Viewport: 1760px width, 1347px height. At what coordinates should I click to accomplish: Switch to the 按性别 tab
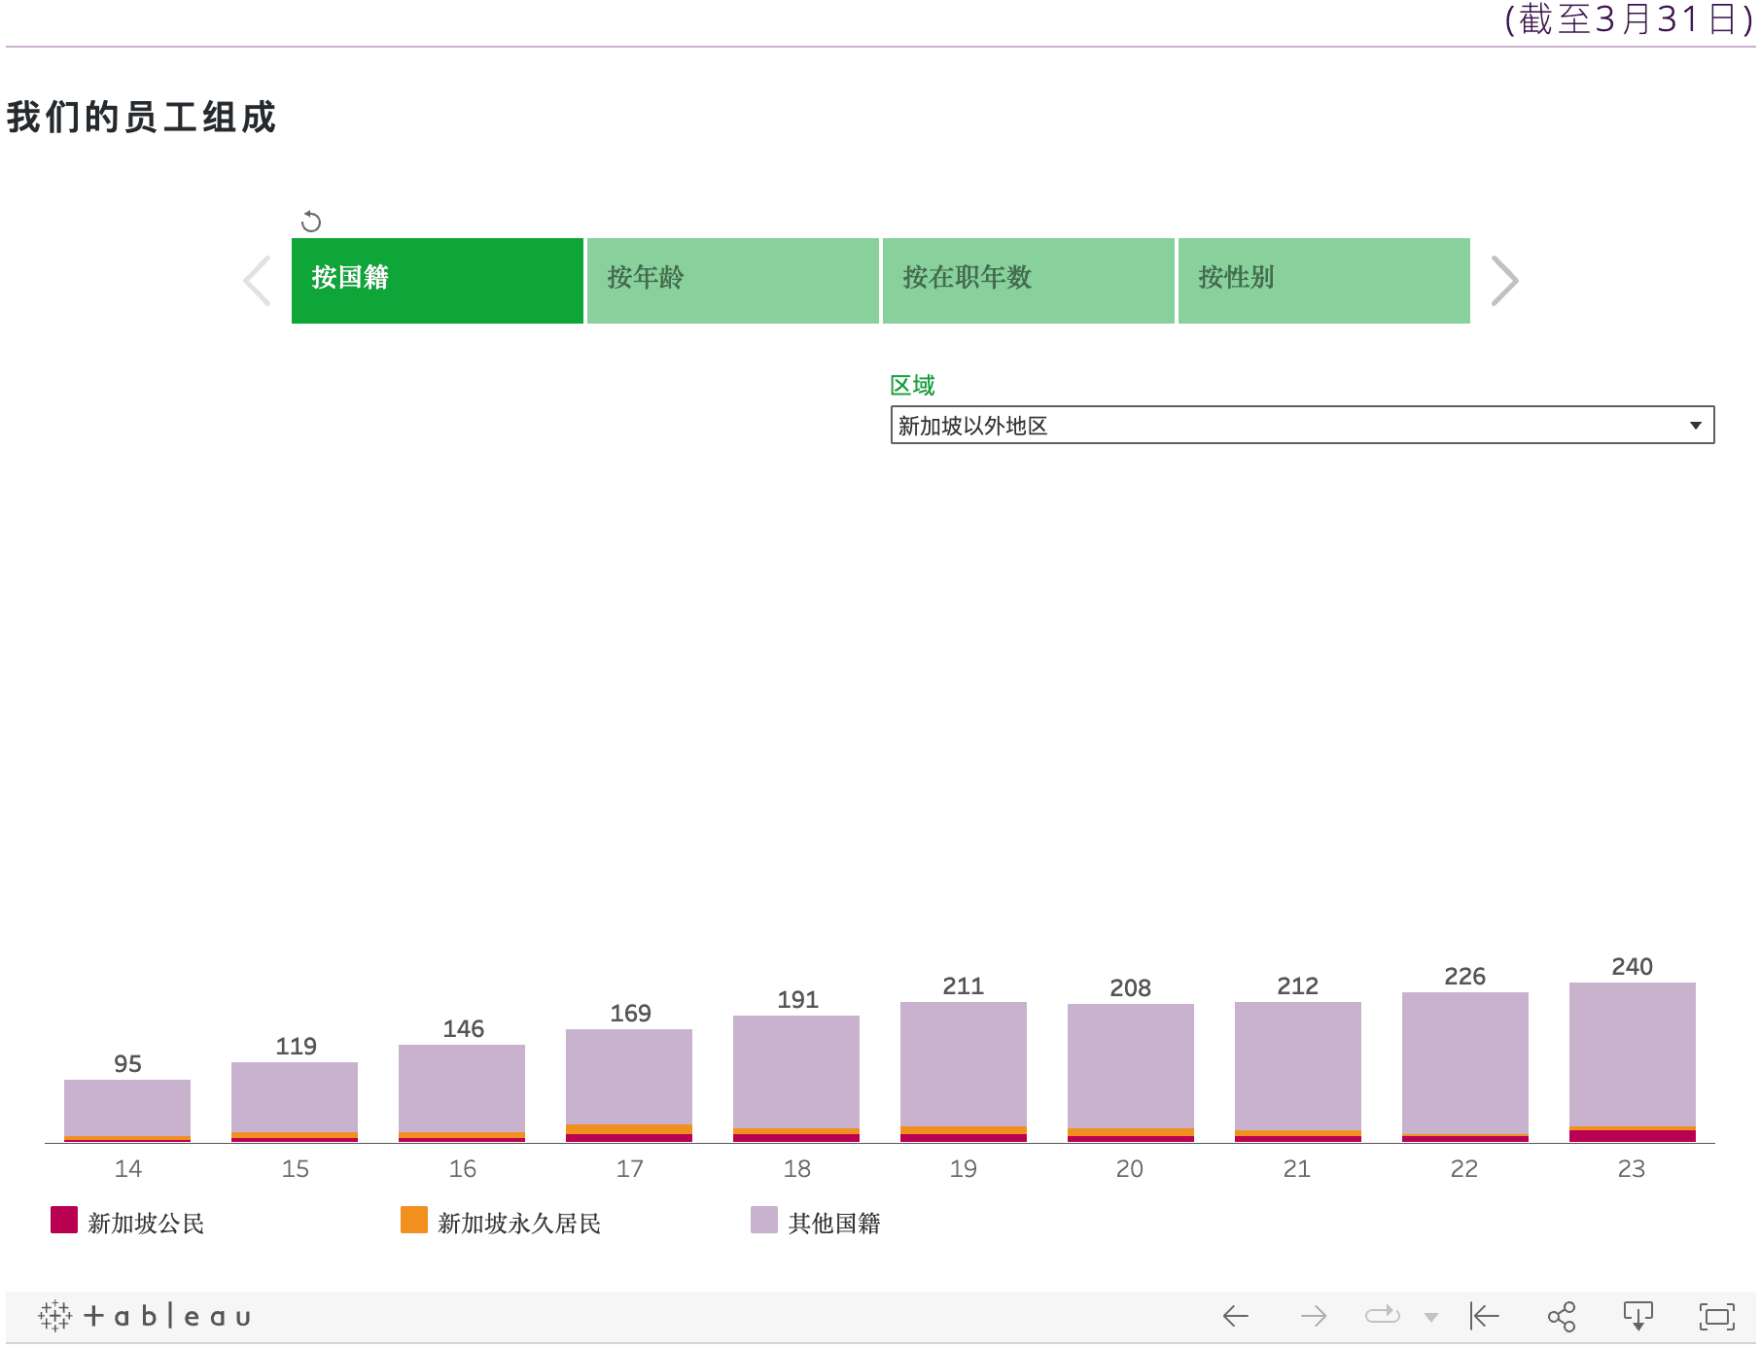(1324, 281)
